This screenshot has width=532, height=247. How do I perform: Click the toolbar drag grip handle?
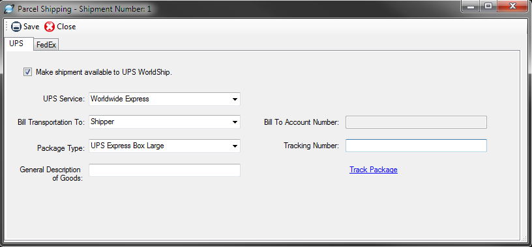tap(7, 27)
